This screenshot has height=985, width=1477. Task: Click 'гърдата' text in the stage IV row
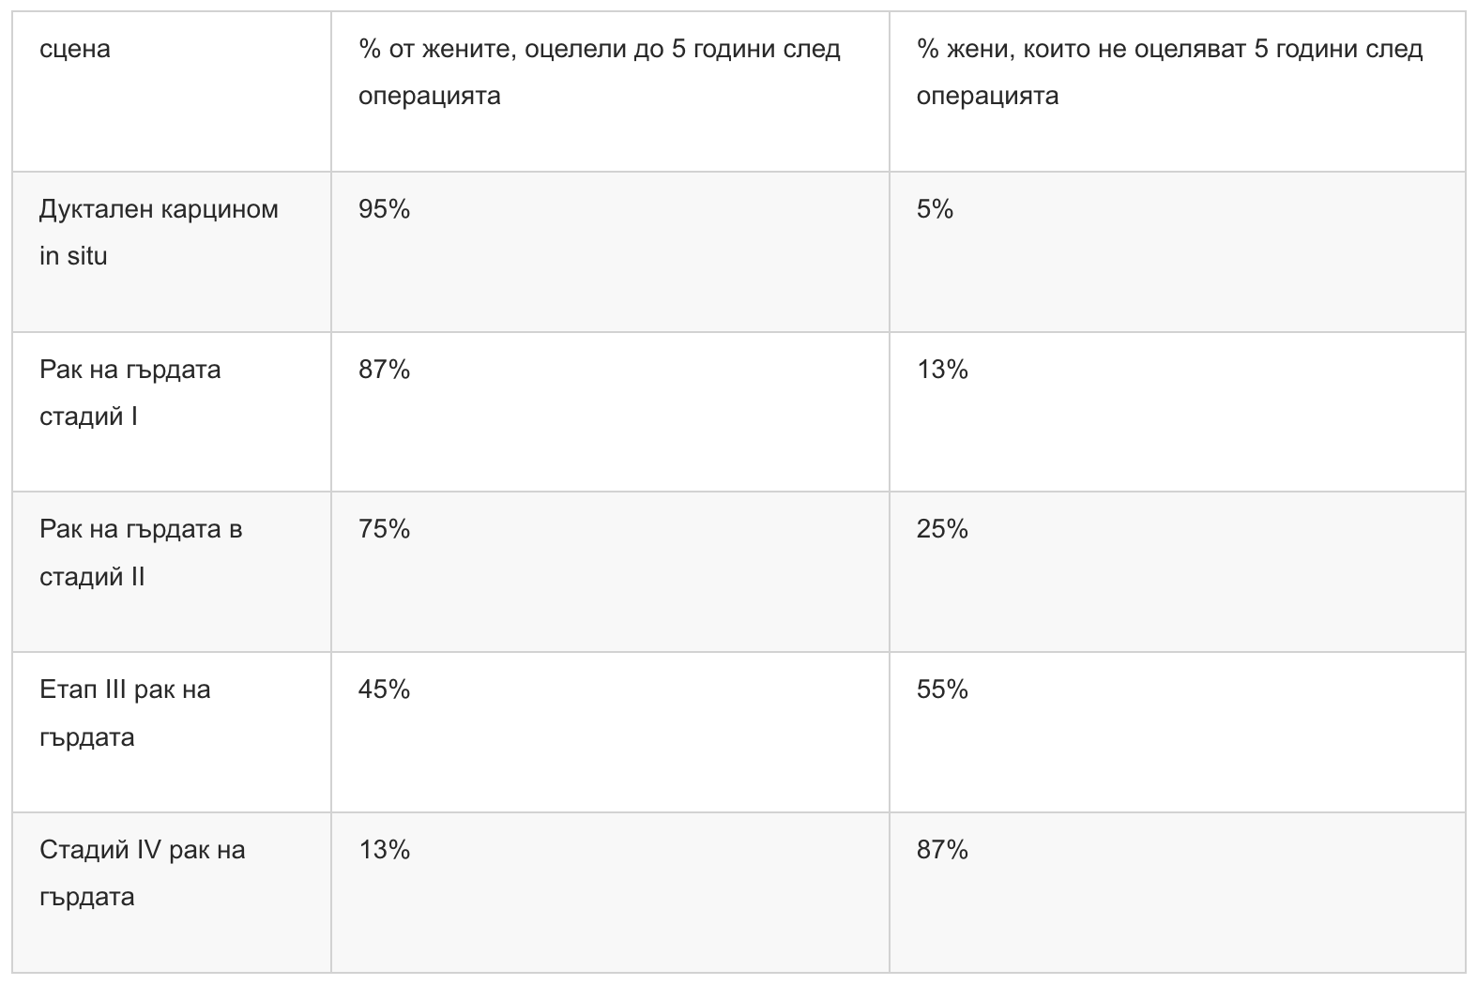coord(87,897)
